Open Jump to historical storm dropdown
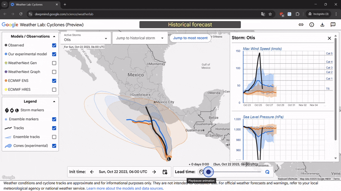 pyautogui.click(x=140, y=38)
